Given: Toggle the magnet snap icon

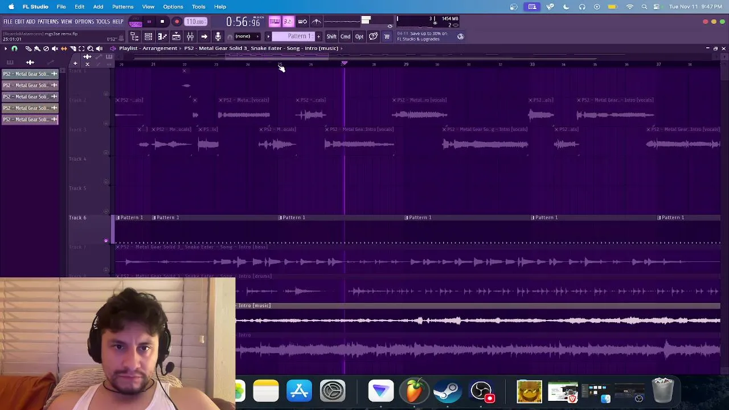Looking at the screenshot, I should point(14,48).
